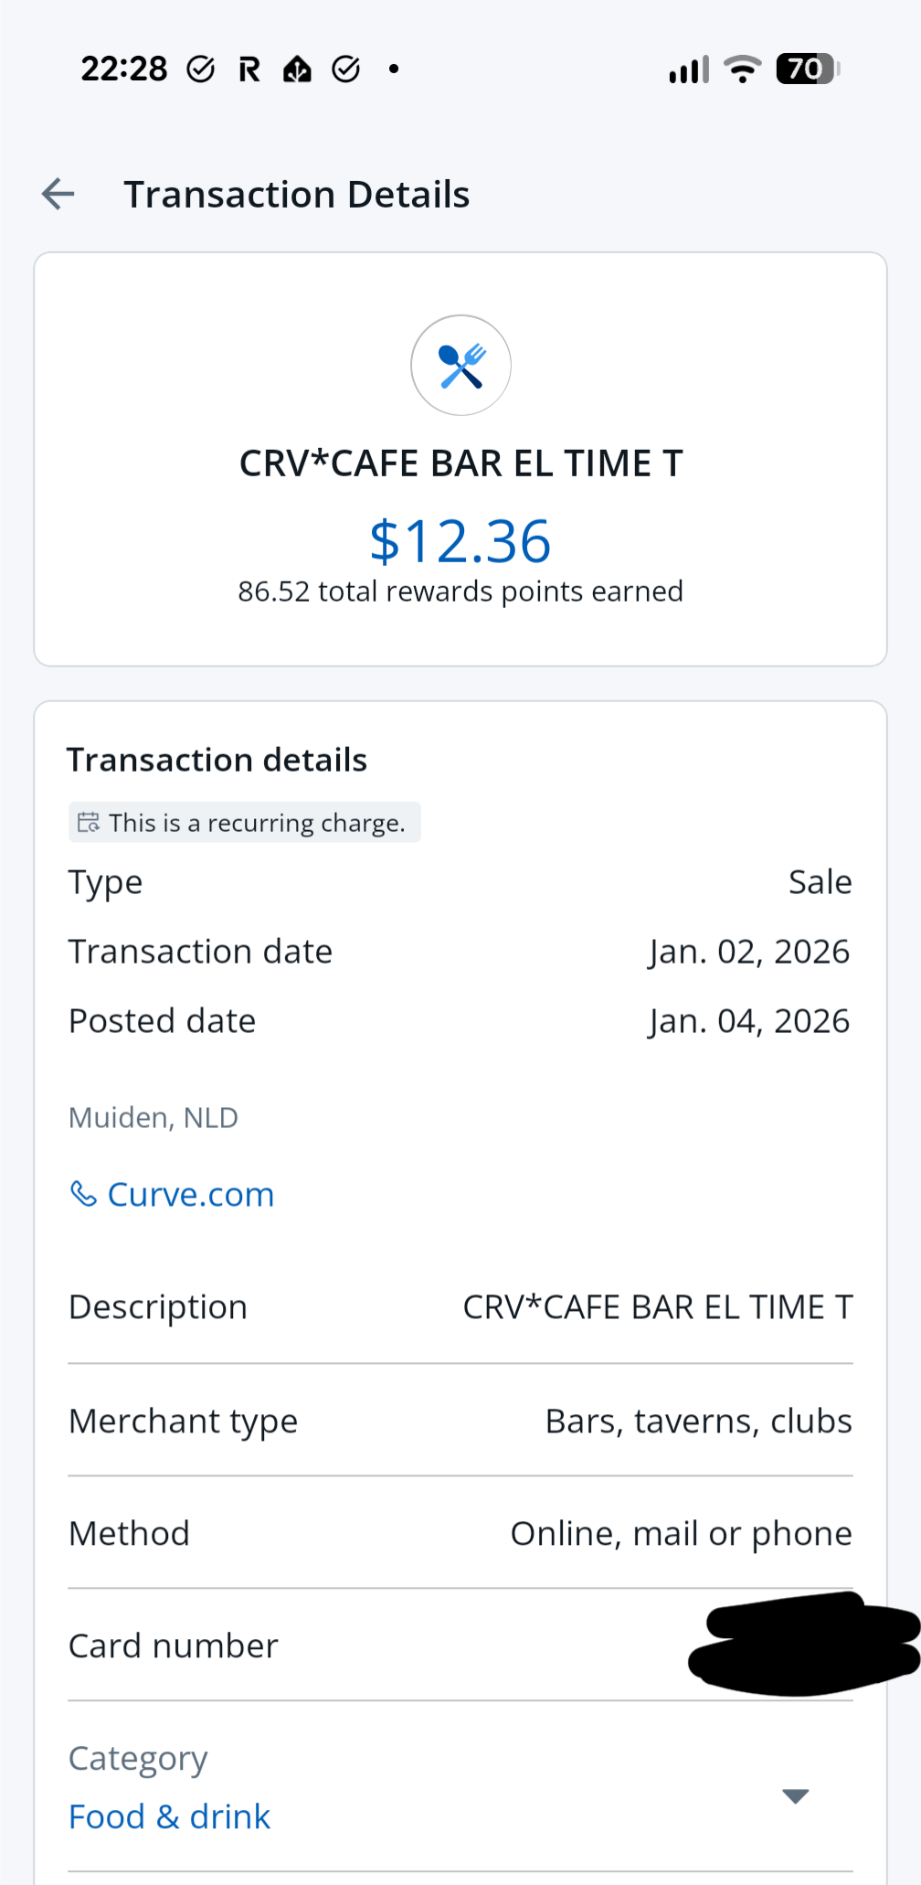The width and height of the screenshot is (921, 1885).
Task: Tap the Description row
Action: click(460, 1307)
